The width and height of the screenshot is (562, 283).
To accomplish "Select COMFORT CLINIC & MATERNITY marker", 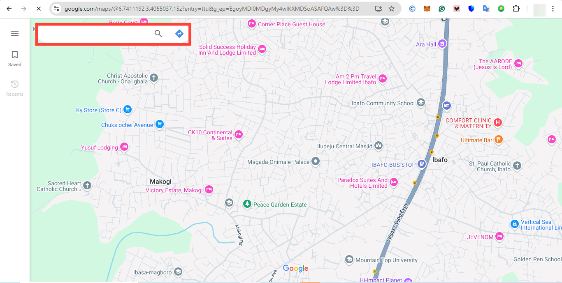I will [x=498, y=122].
